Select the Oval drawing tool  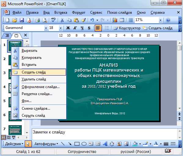(84, 144)
